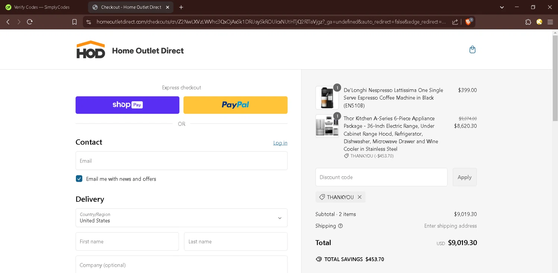
Task: Open Brave Shields lion icon
Action: (468, 22)
